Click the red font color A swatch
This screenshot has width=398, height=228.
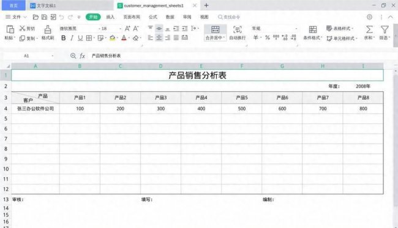(x=124, y=38)
